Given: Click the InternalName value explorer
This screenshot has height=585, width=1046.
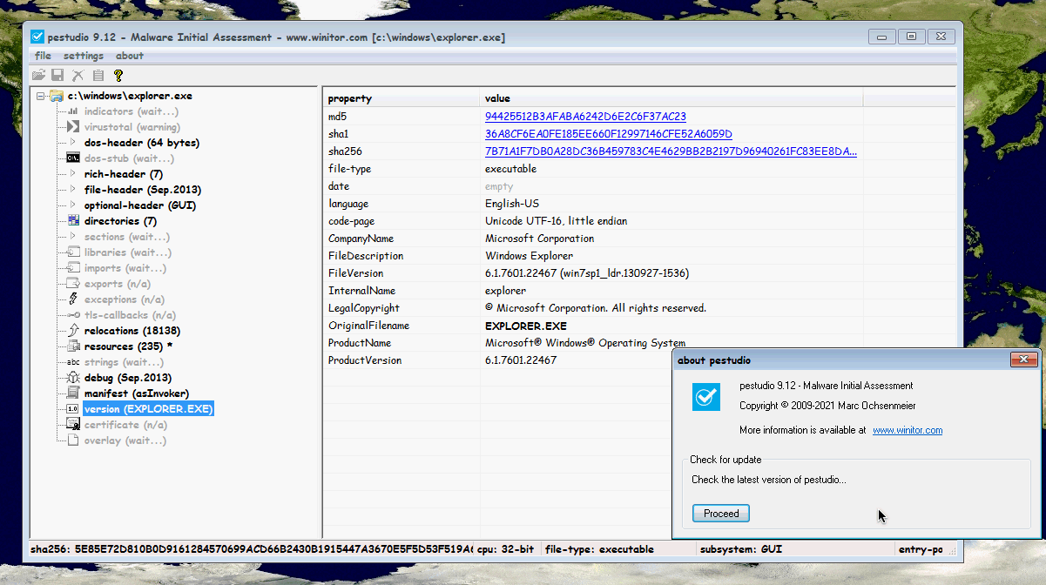Looking at the screenshot, I should [x=505, y=291].
